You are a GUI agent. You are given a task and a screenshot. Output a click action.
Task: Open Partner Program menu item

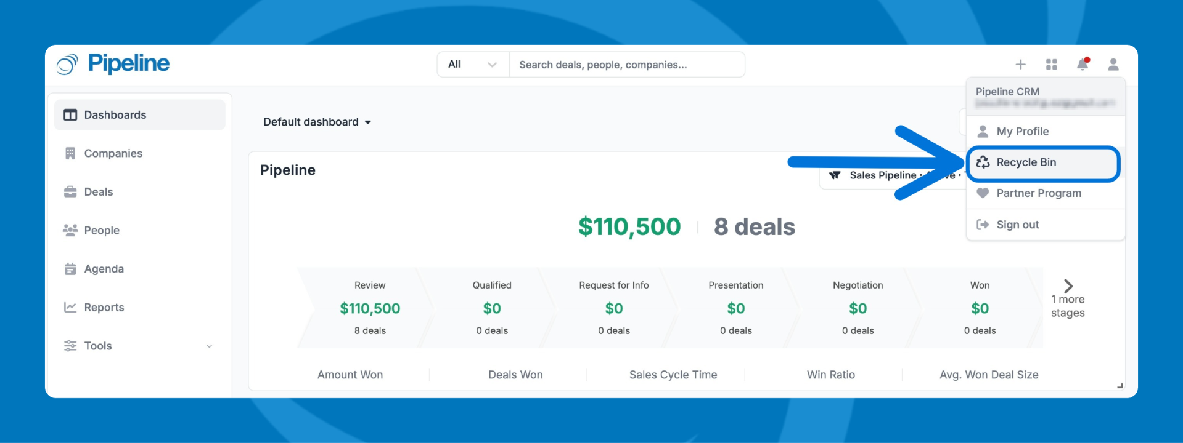[x=1038, y=193]
